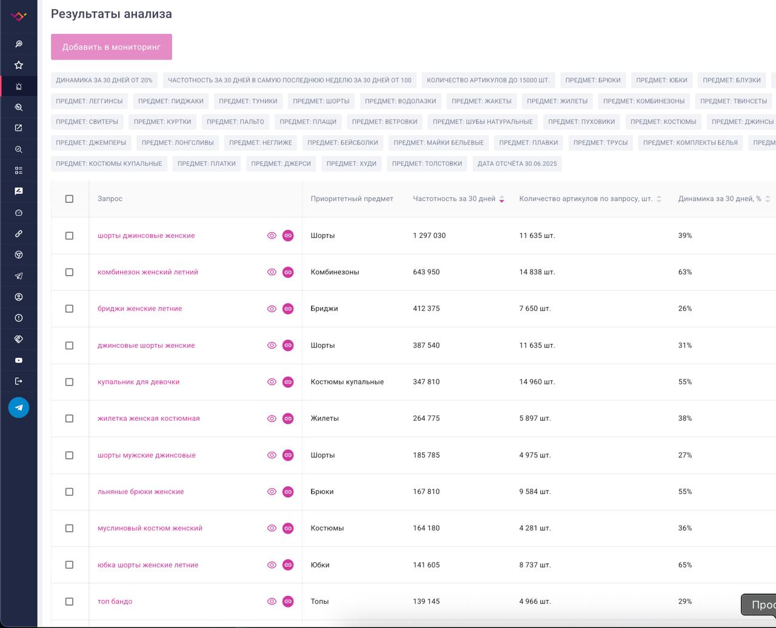Check the select-all checkbox in table header
The width and height of the screenshot is (776, 628).
tap(69, 199)
